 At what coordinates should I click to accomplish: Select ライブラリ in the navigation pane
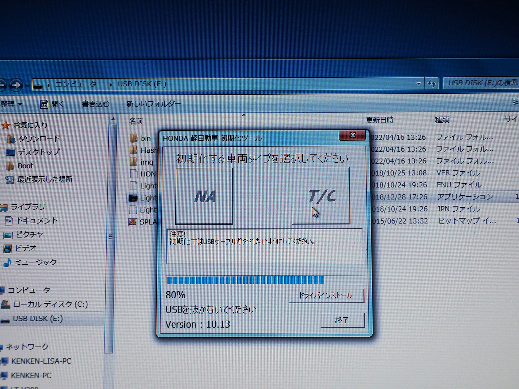(28, 207)
